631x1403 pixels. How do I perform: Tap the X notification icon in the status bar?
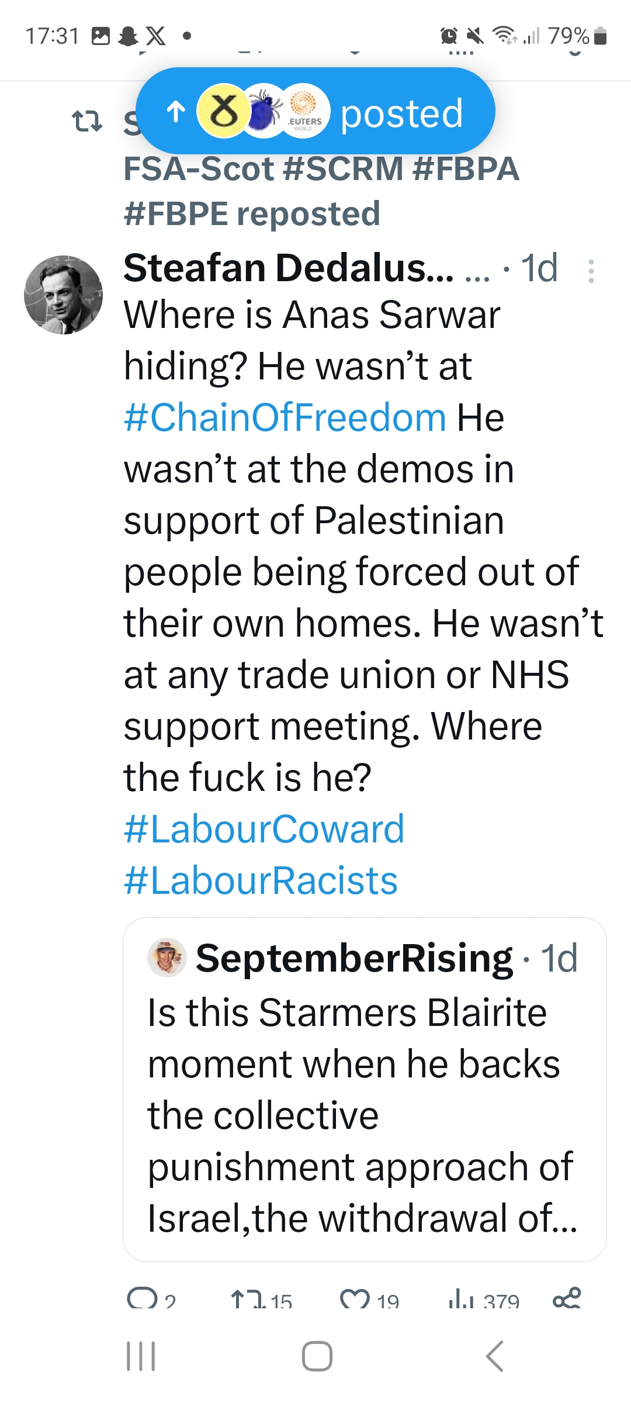point(155,36)
